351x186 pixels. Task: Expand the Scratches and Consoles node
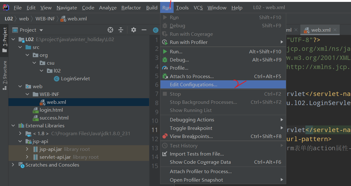point(13,165)
